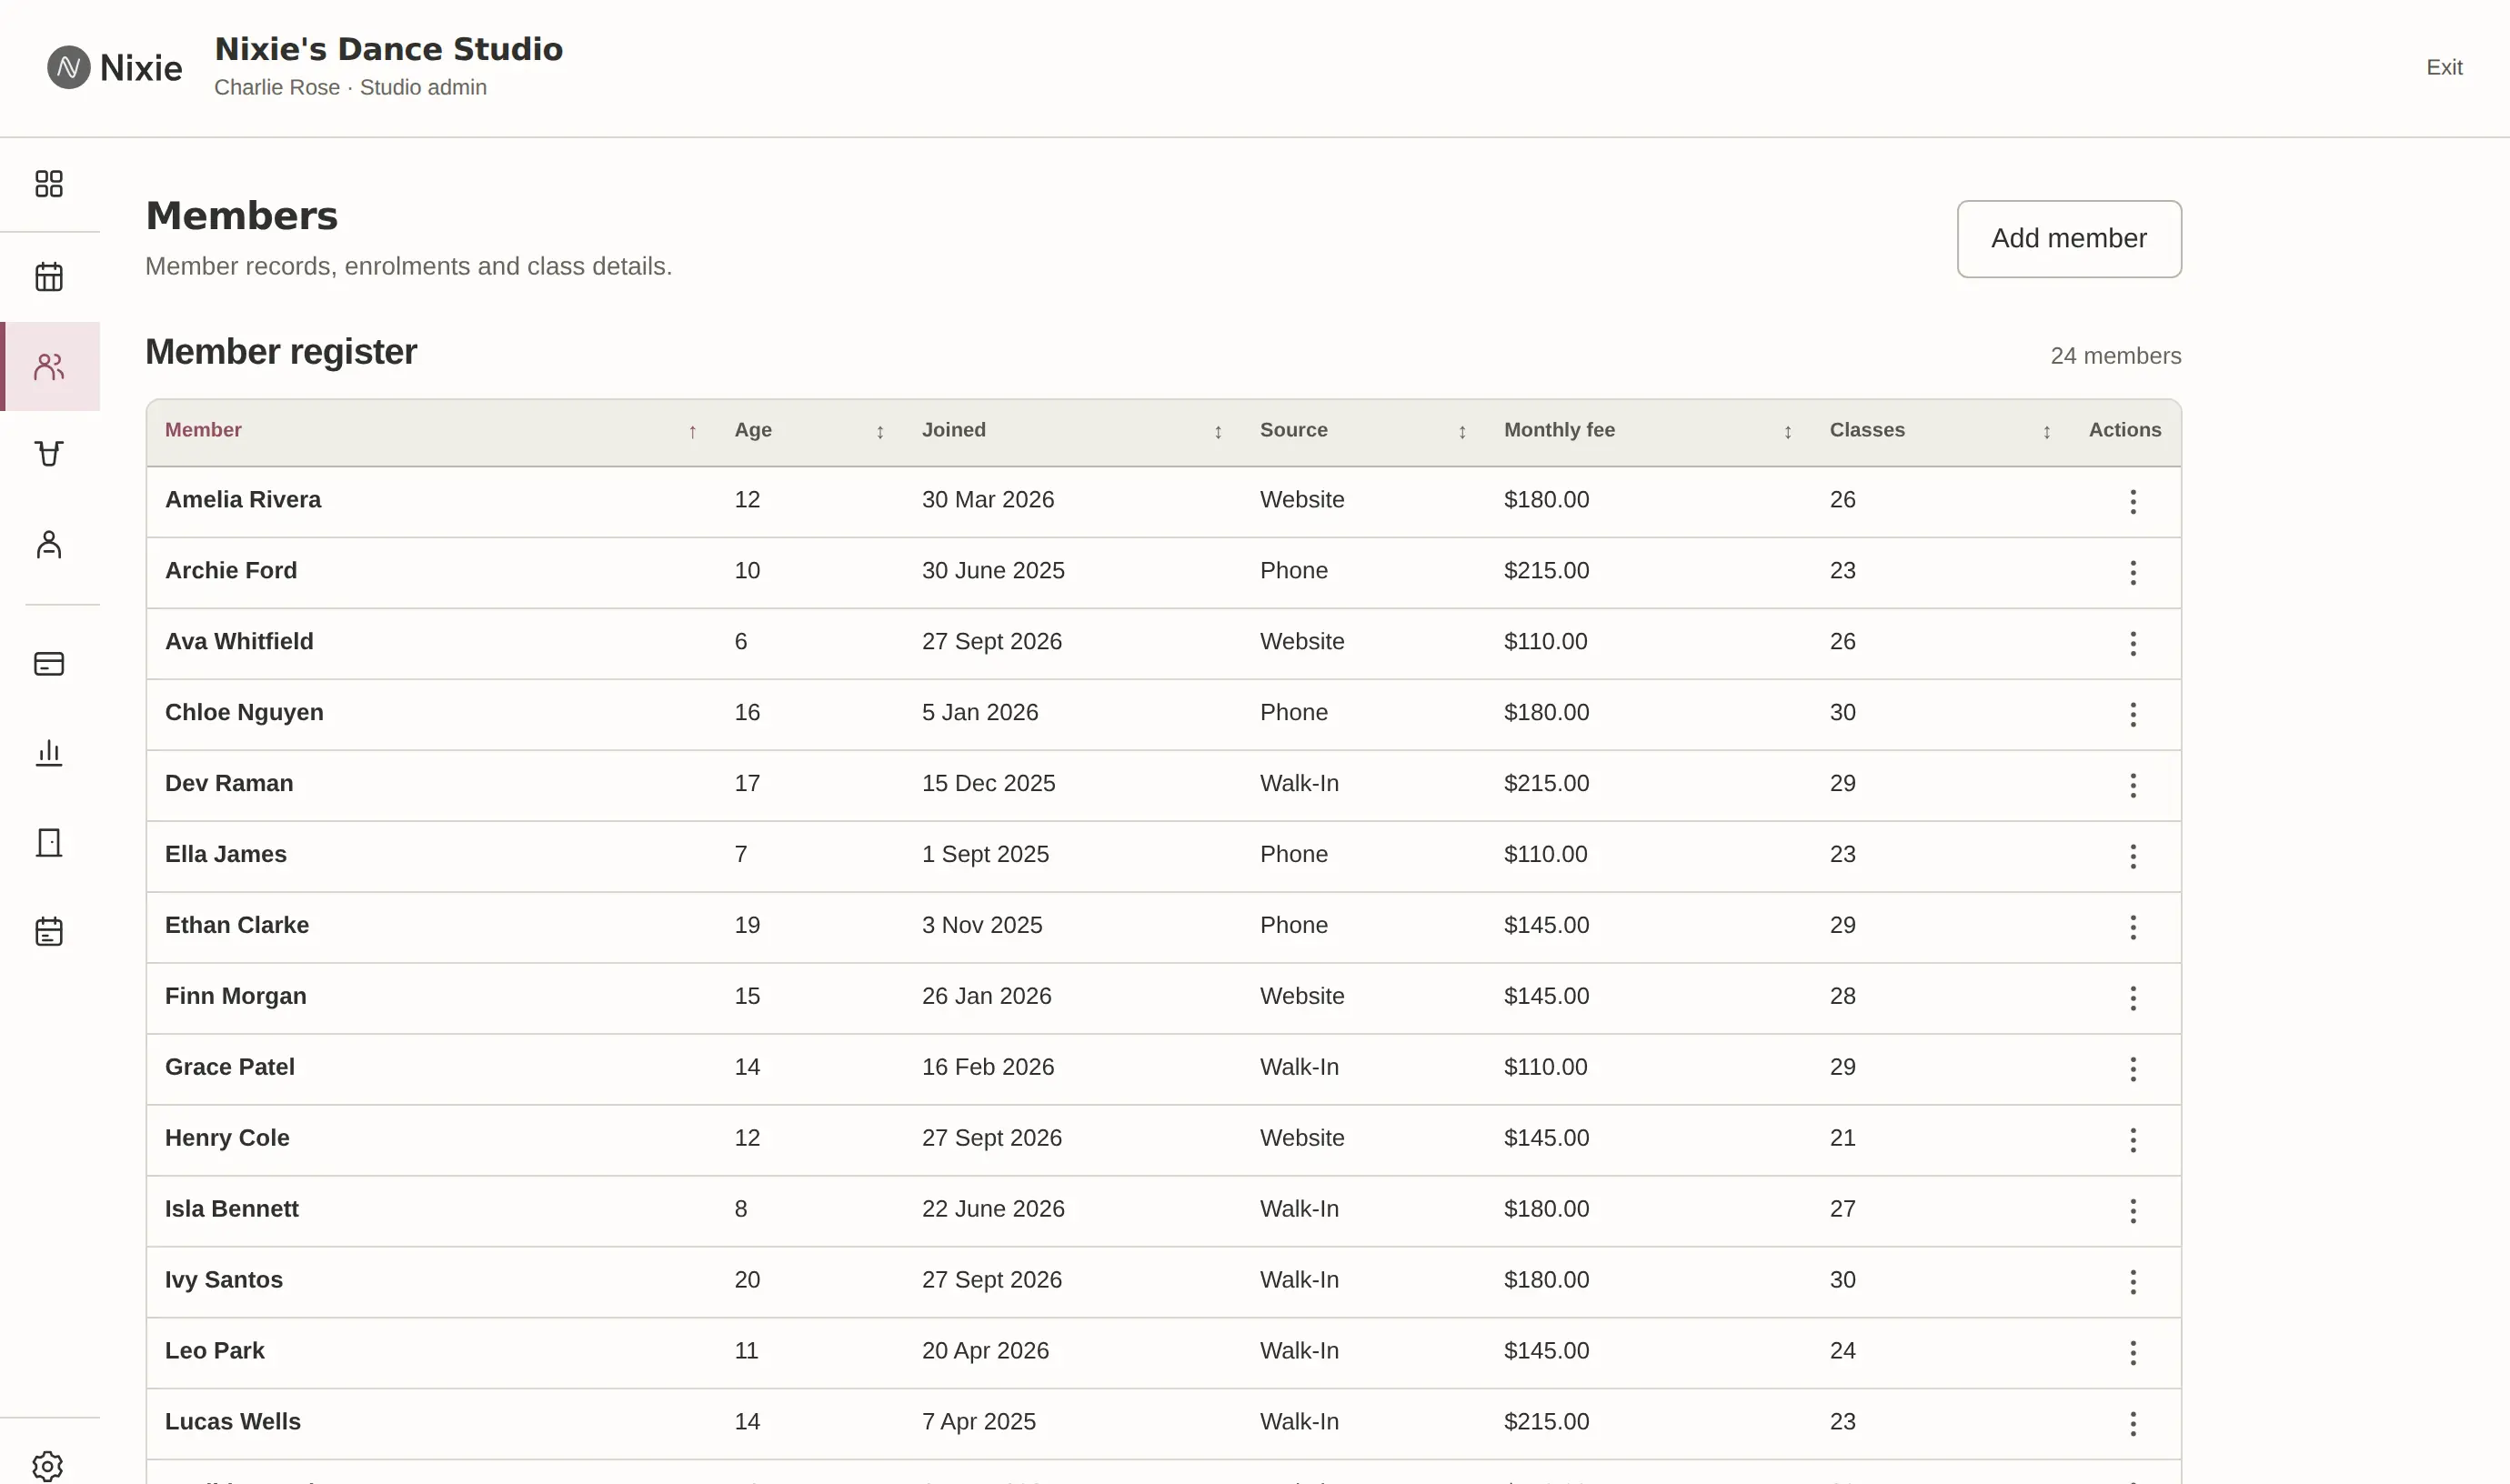
Task: Click the Nixie logo icon
Action: (x=69, y=67)
